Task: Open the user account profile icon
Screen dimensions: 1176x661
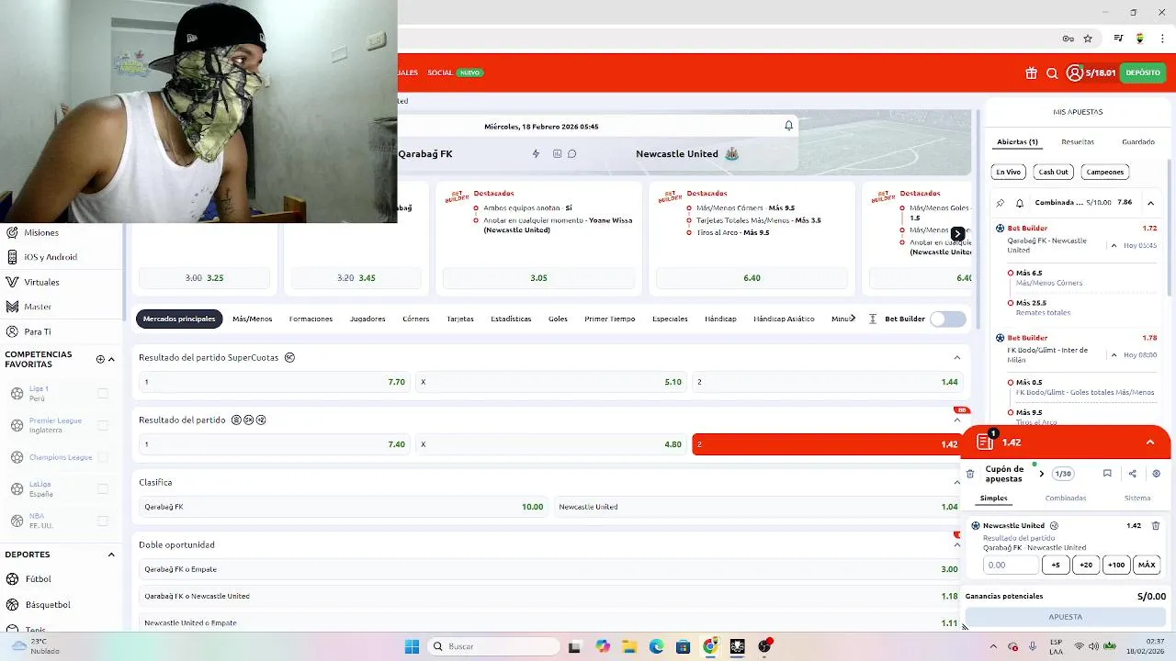Action: (1075, 73)
